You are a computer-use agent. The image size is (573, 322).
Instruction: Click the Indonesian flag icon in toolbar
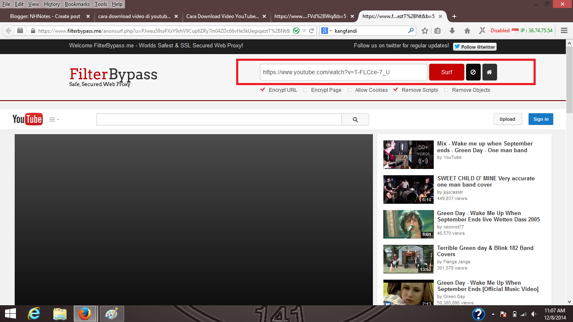516,31
